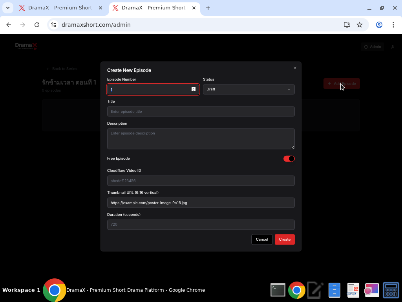Click the browser back arrow
The width and height of the screenshot is (402, 302).
click(9, 24)
